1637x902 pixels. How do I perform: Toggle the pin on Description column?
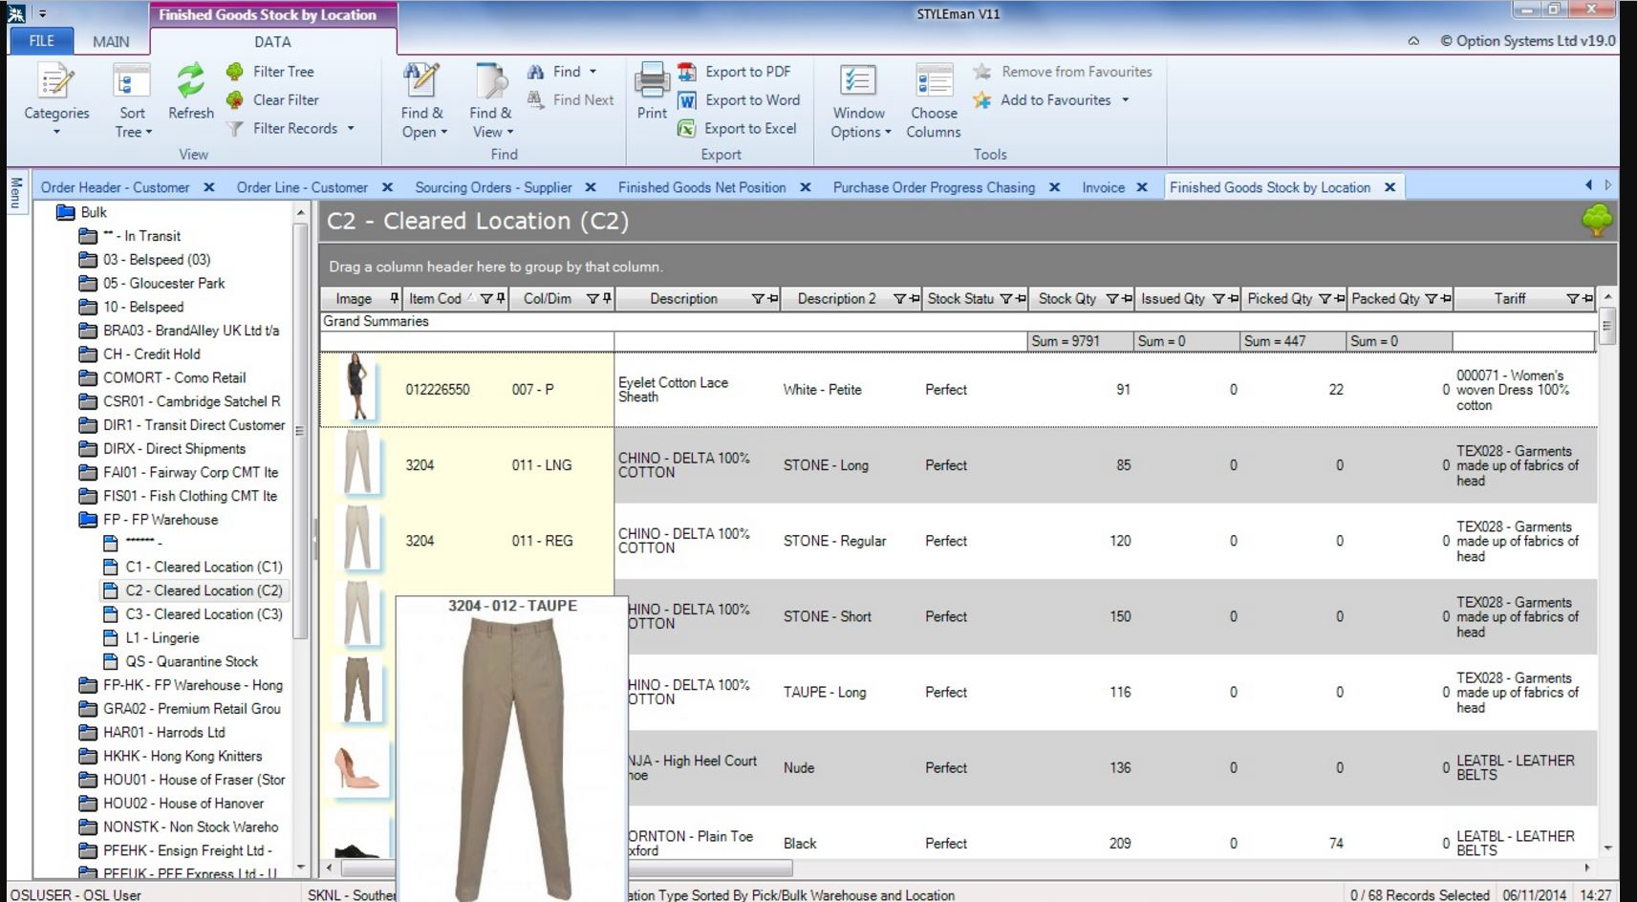pyautogui.click(x=773, y=299)
